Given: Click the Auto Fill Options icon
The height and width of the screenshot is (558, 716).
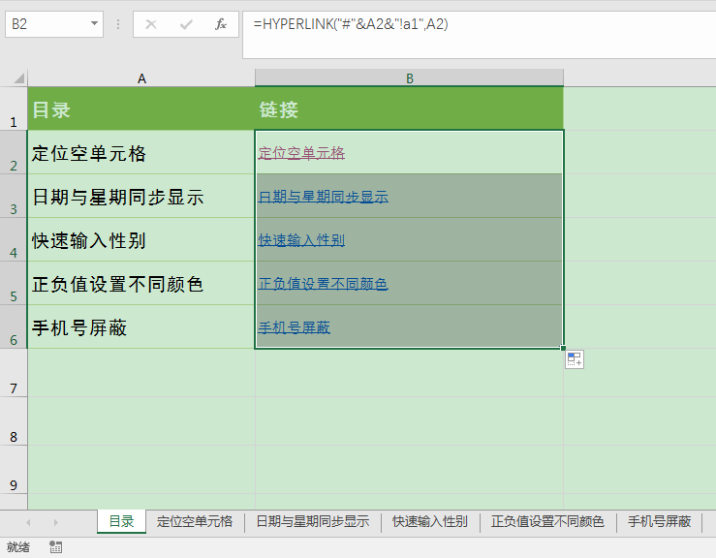Looking at the screenshot, I should pyautogui.click(x=574, y=359).
